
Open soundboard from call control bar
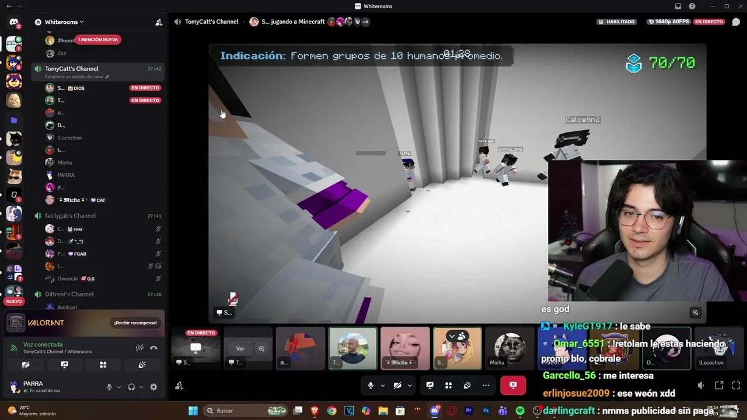[x=467, y=385]
